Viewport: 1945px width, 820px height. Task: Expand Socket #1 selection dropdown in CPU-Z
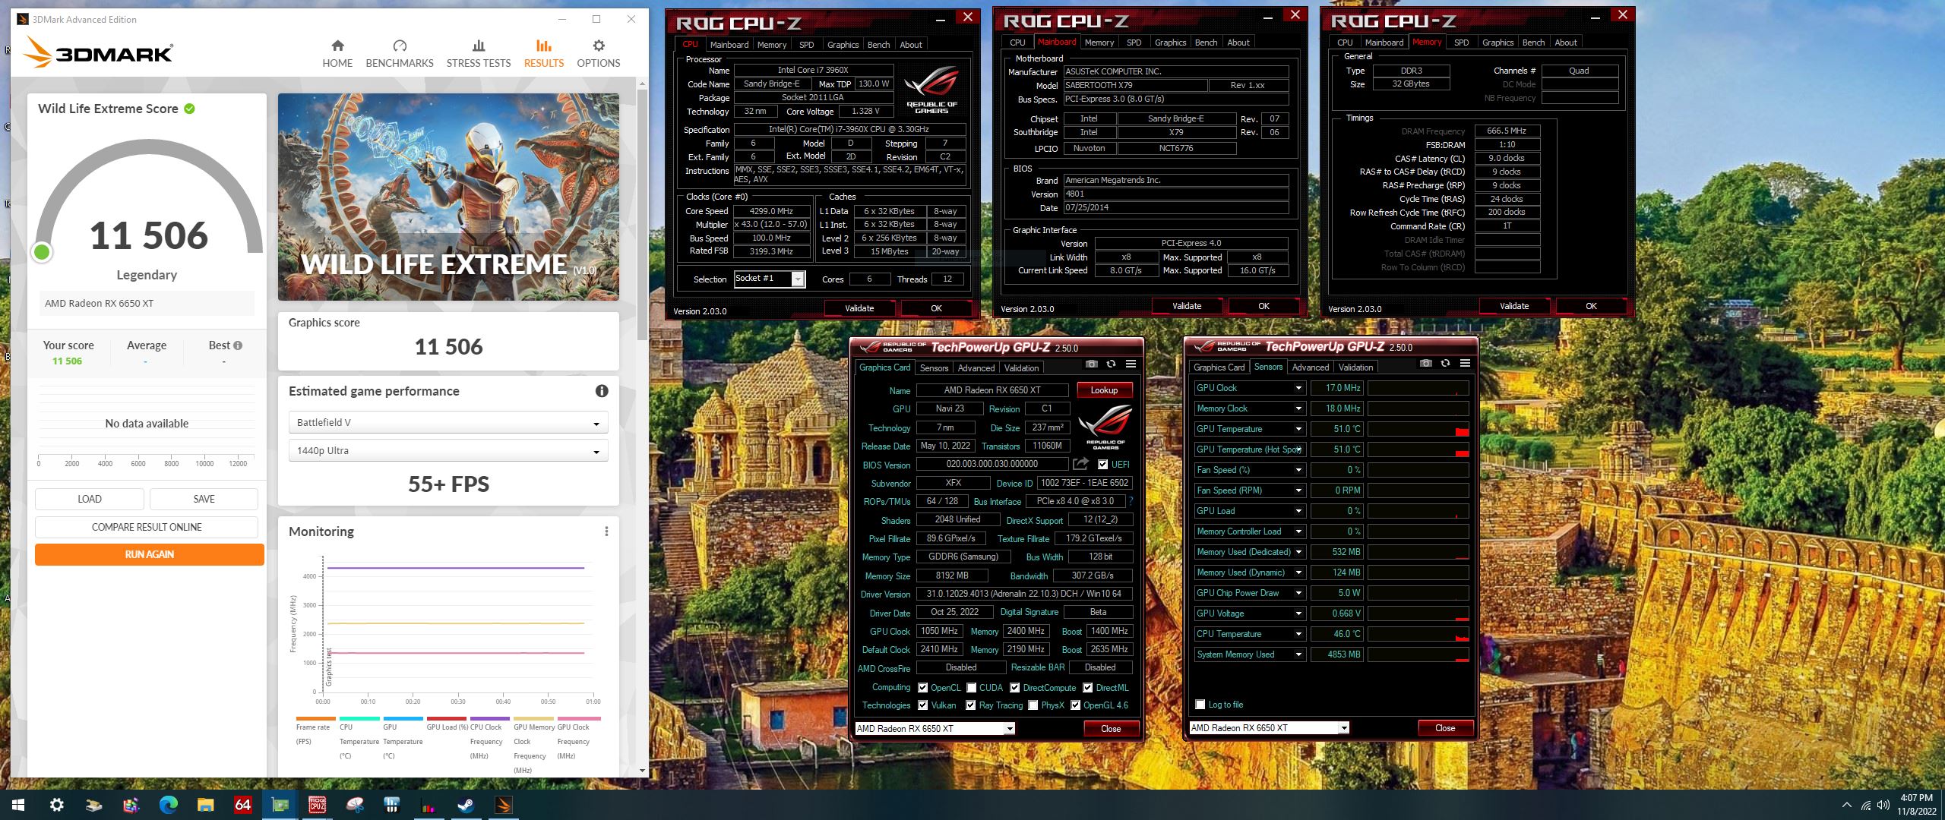pos(798,279)
